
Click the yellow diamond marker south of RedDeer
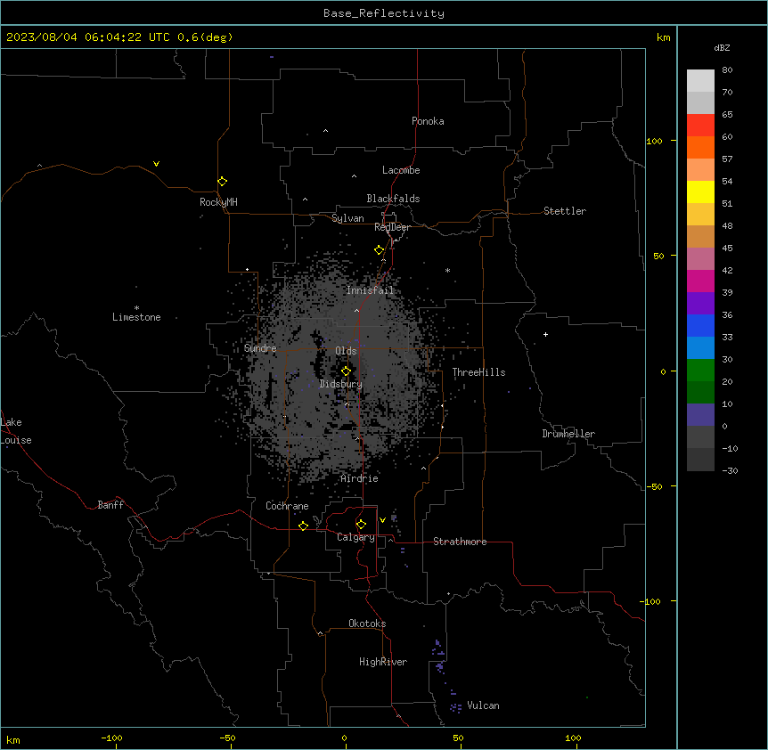pos(380,250)
